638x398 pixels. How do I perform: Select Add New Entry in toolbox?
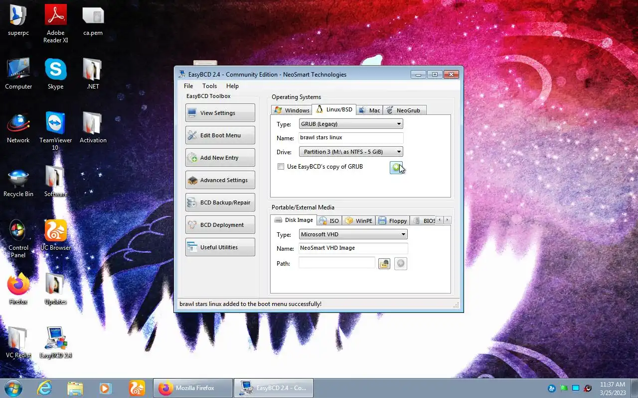220,158
